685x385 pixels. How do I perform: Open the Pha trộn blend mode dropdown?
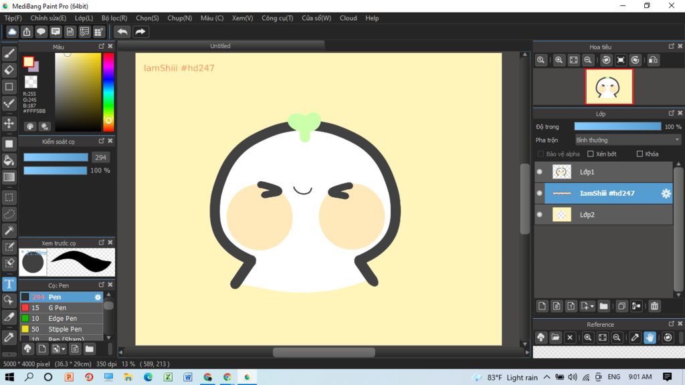click(627, 140)
